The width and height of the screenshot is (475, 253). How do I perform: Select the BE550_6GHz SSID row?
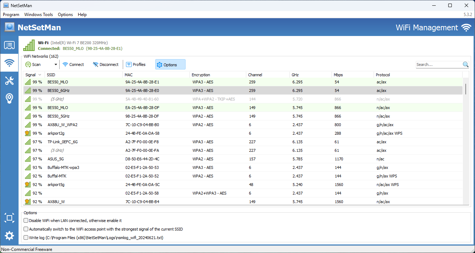pos(243,91)
